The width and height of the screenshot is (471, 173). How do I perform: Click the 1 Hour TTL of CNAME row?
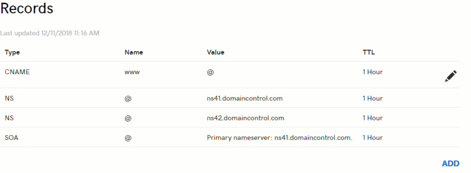pyautogui.click(x=373, y=72)
